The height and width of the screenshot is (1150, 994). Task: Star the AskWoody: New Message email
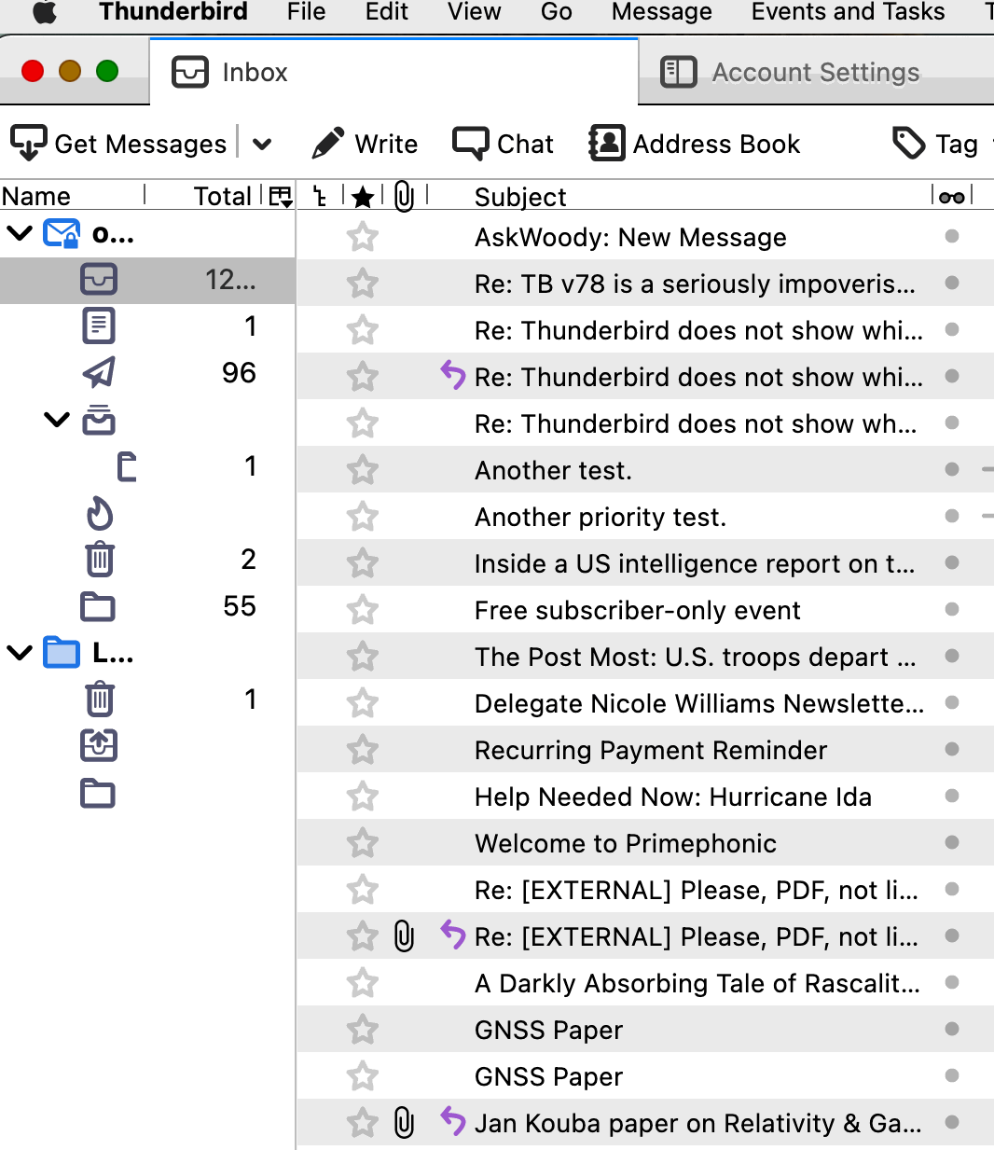click(x=363, y=237)
